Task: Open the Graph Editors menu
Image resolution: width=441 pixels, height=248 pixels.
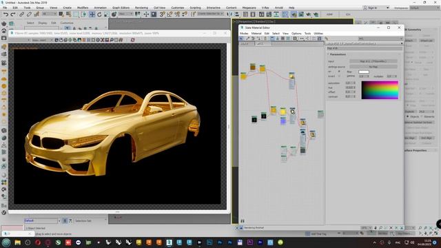Action: pos(121,8)
